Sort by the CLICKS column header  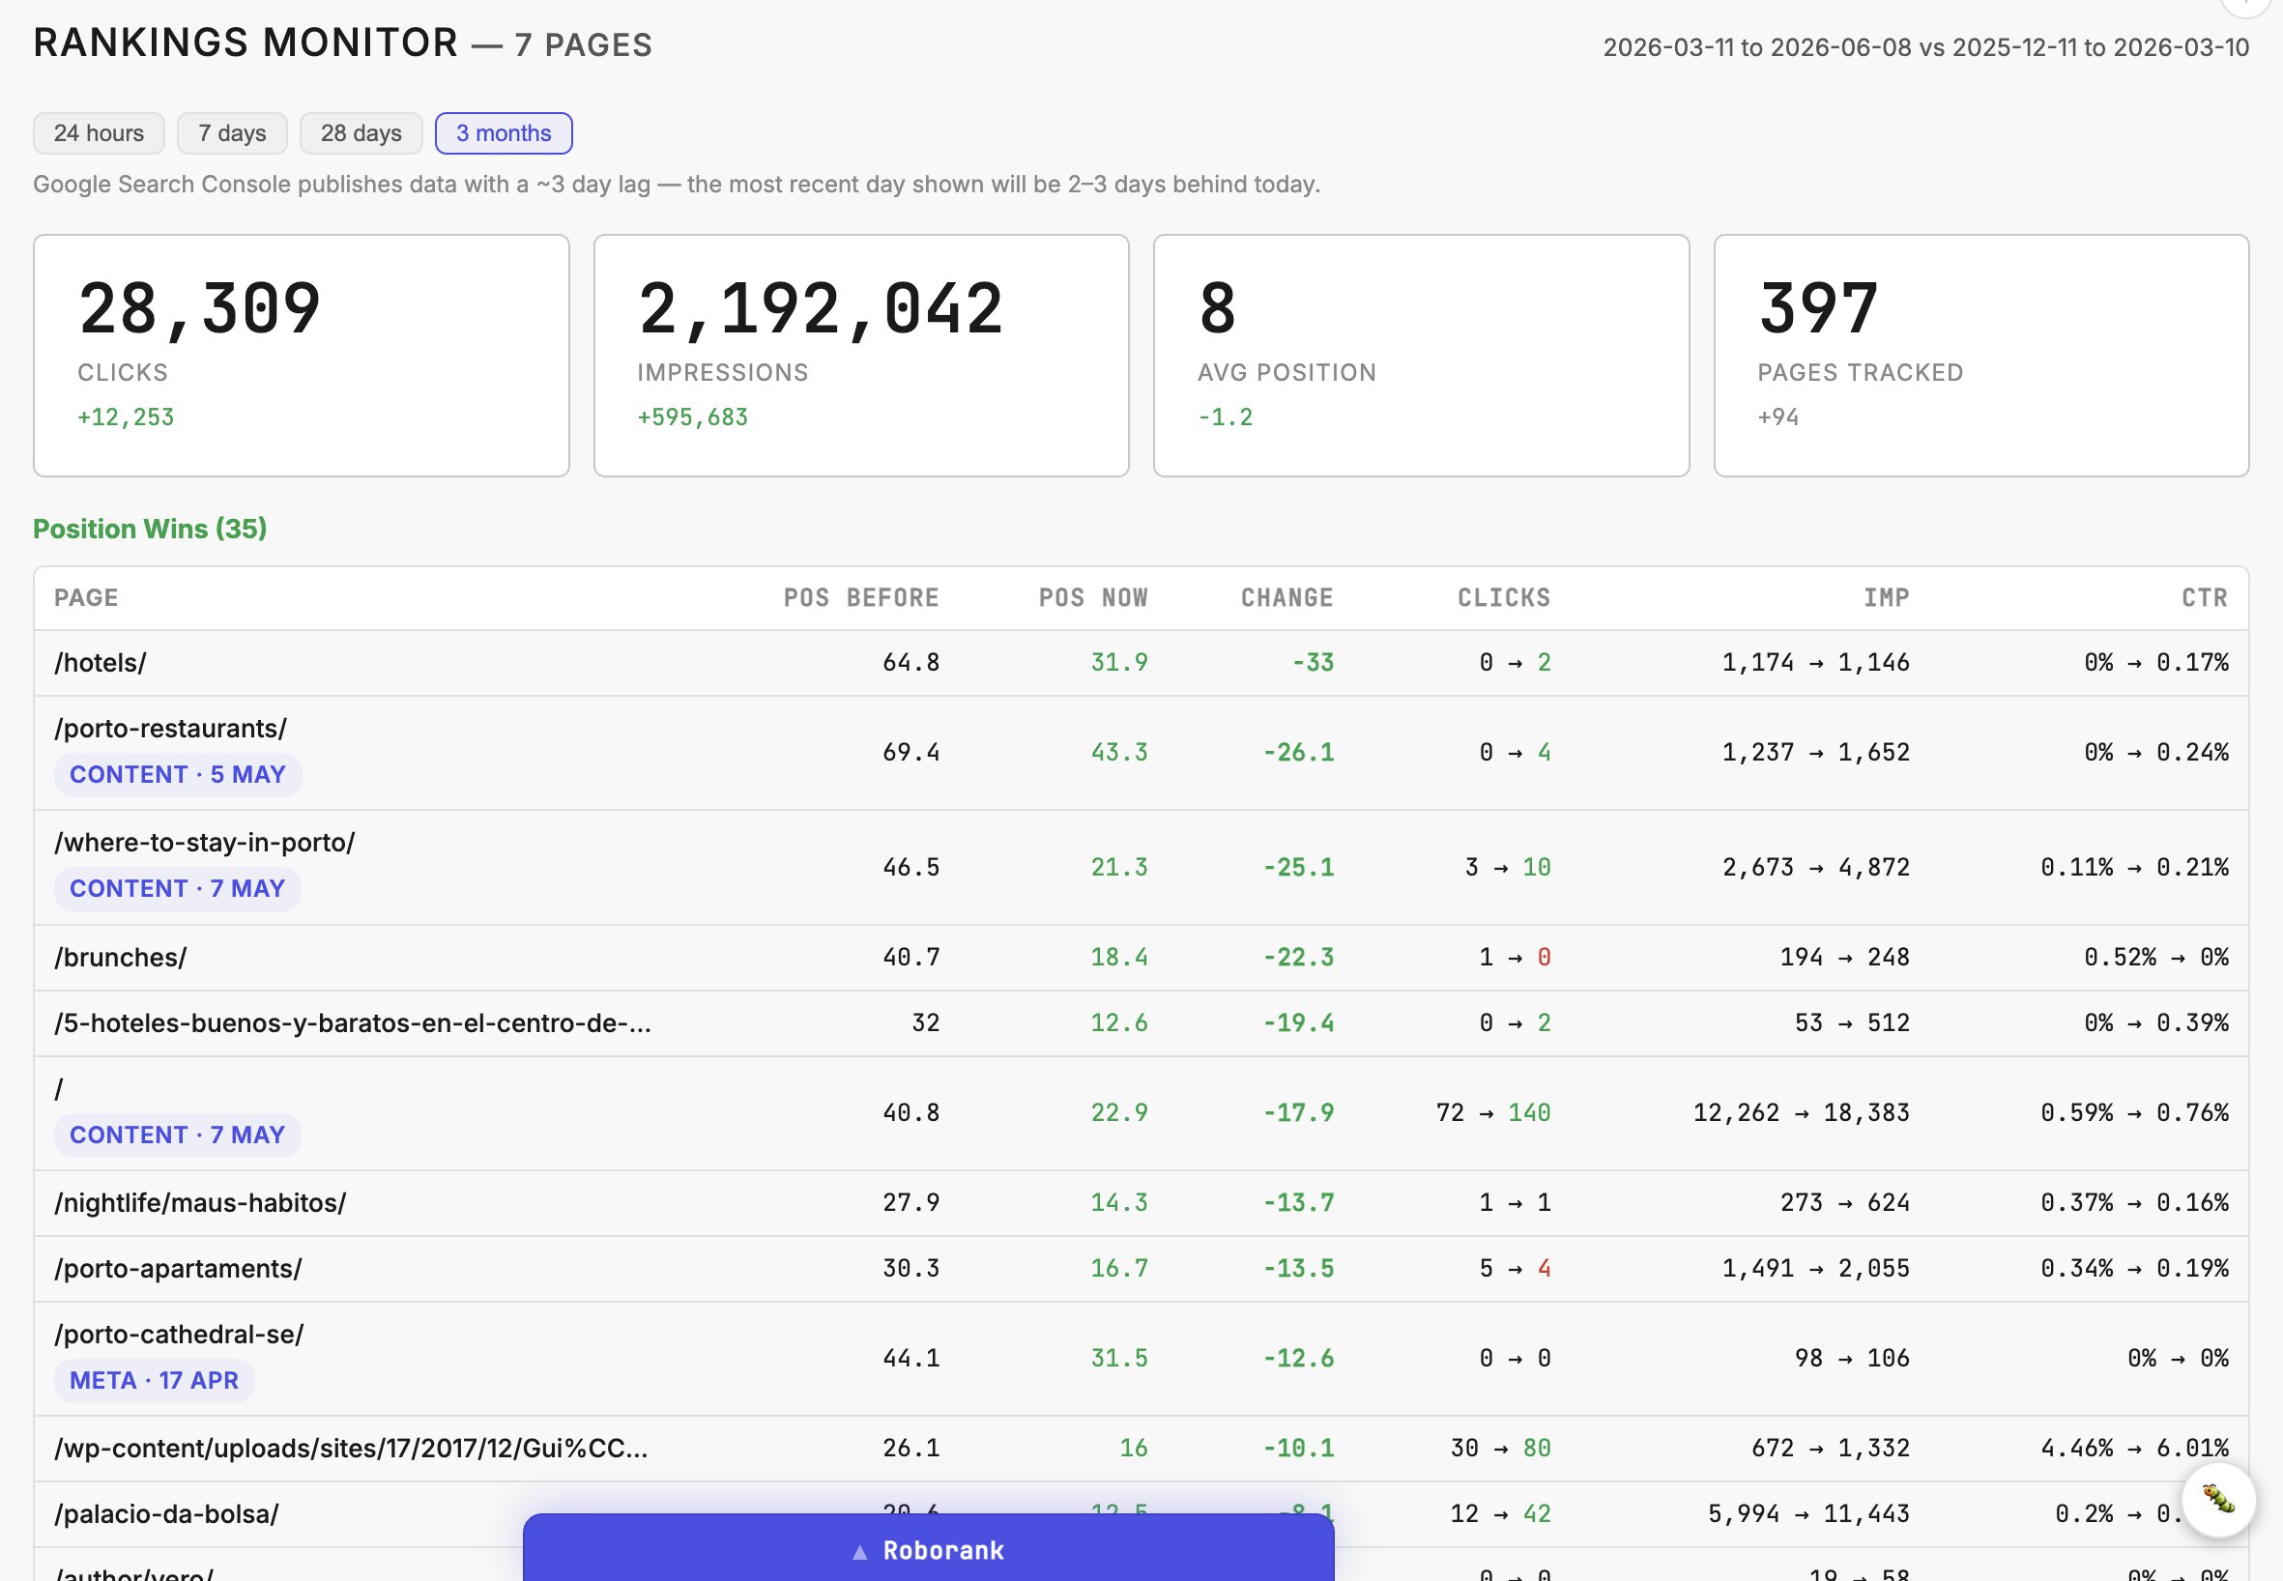click(x=1503, y=597)
